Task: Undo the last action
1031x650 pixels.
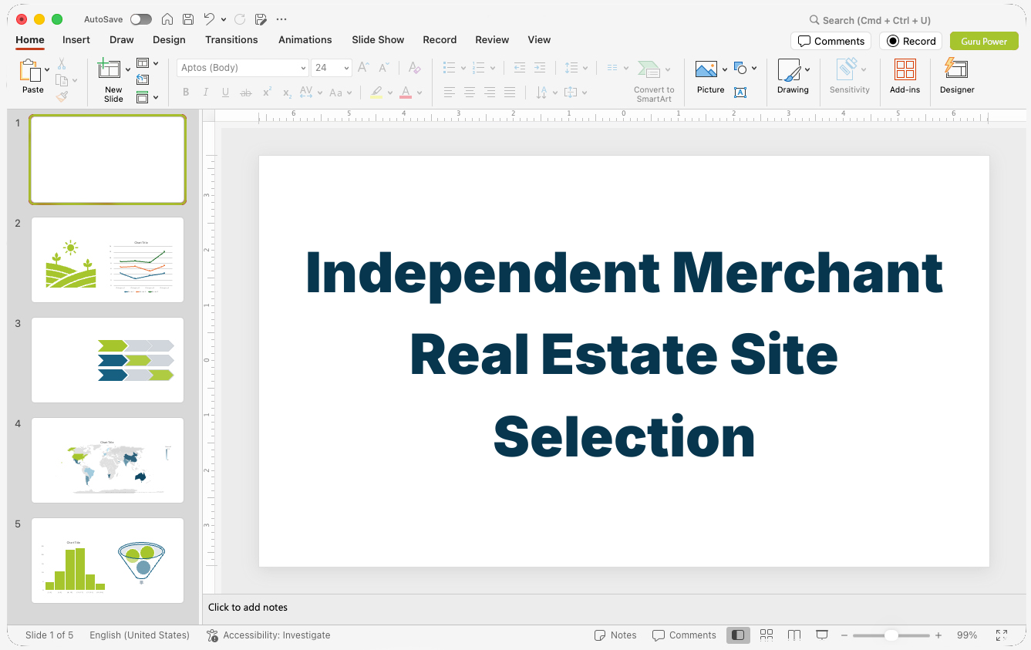Action: click(209, 19)
